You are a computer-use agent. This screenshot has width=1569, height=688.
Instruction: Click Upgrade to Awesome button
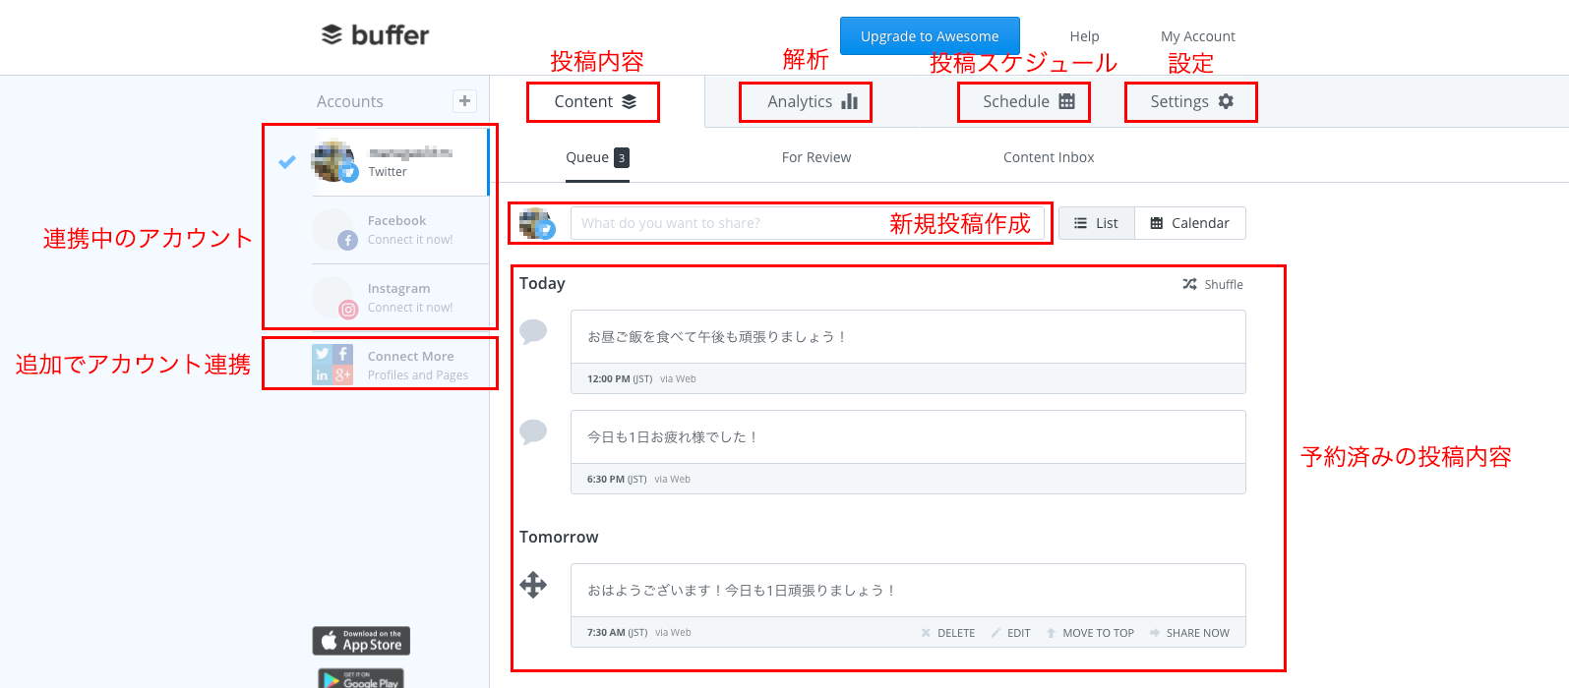930,36
